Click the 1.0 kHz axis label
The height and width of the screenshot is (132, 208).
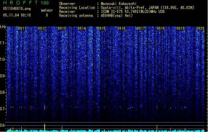tap(3, 59)
